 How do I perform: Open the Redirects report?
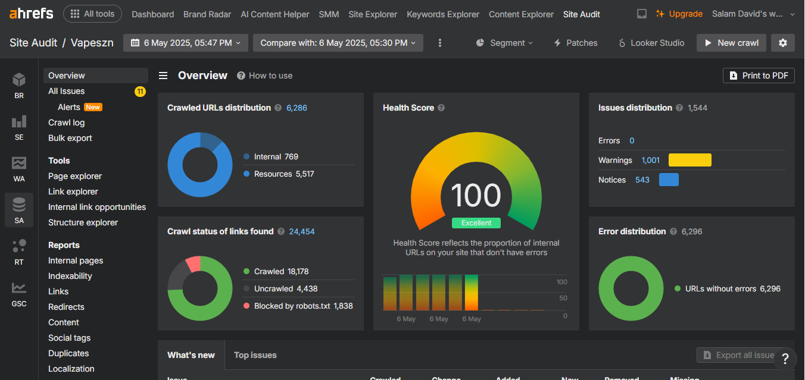[x=66, y=307]
